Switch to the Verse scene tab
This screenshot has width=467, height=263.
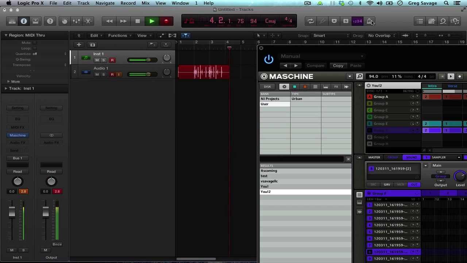pos(452,86)
